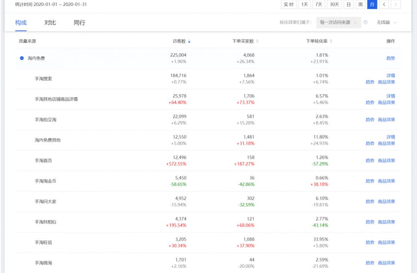This screenshot has height=273, width=417.
Task: Open the 每一次访问来源 dropdown
Action: [x=338, y=22]
